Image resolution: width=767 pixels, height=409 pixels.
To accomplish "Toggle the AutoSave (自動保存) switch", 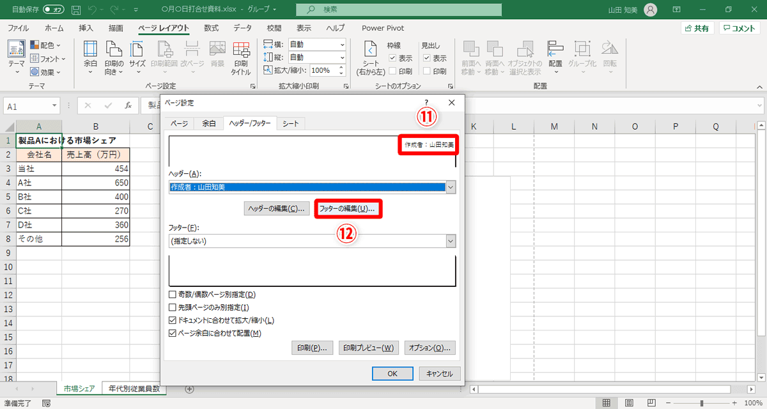I will (54, 10).
